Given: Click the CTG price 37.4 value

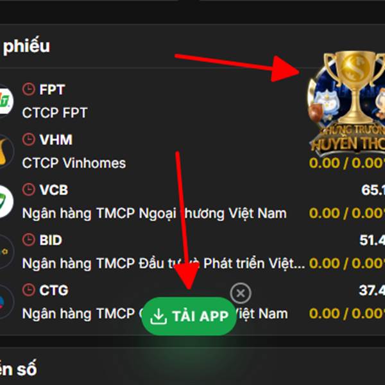Looking at the screenshot, I should coord(372,290).
